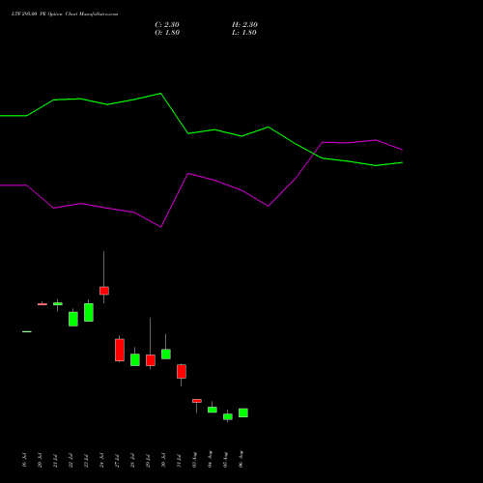Click the red candlestick for 03 Aug
This screenshot has height=483, width=483.
pyautogui.click(x=197, y=401)
